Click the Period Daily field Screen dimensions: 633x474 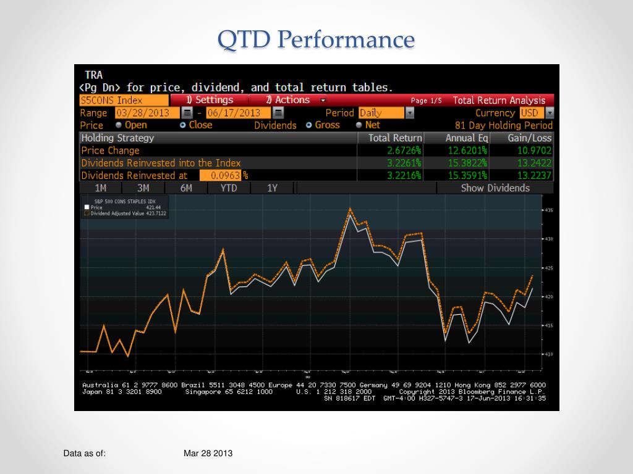tap(381, 113)
